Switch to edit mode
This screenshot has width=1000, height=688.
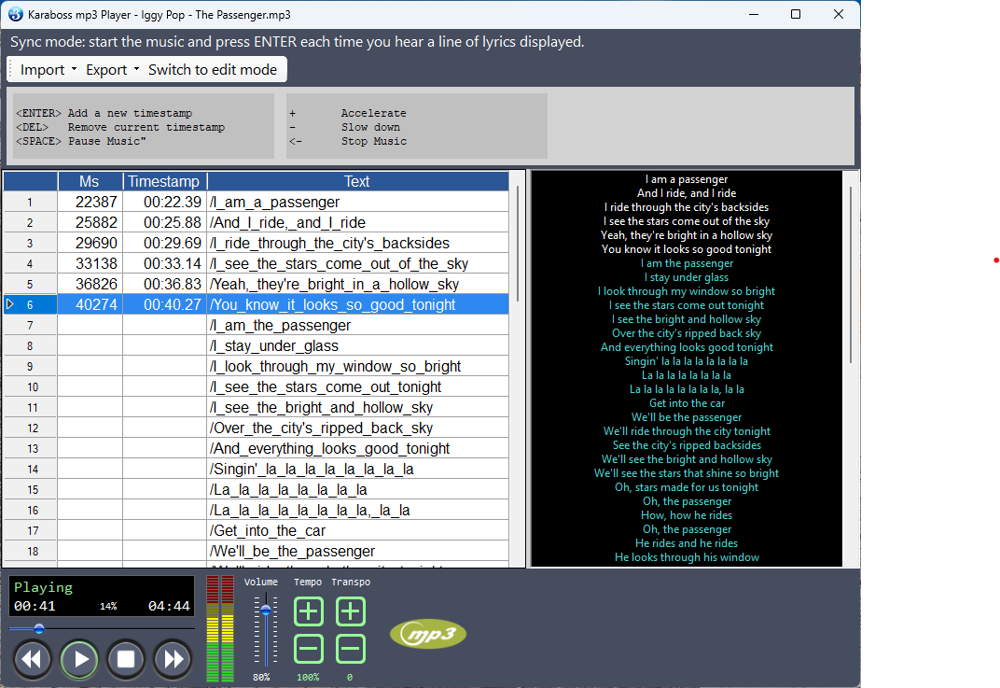tap(213, 70)
